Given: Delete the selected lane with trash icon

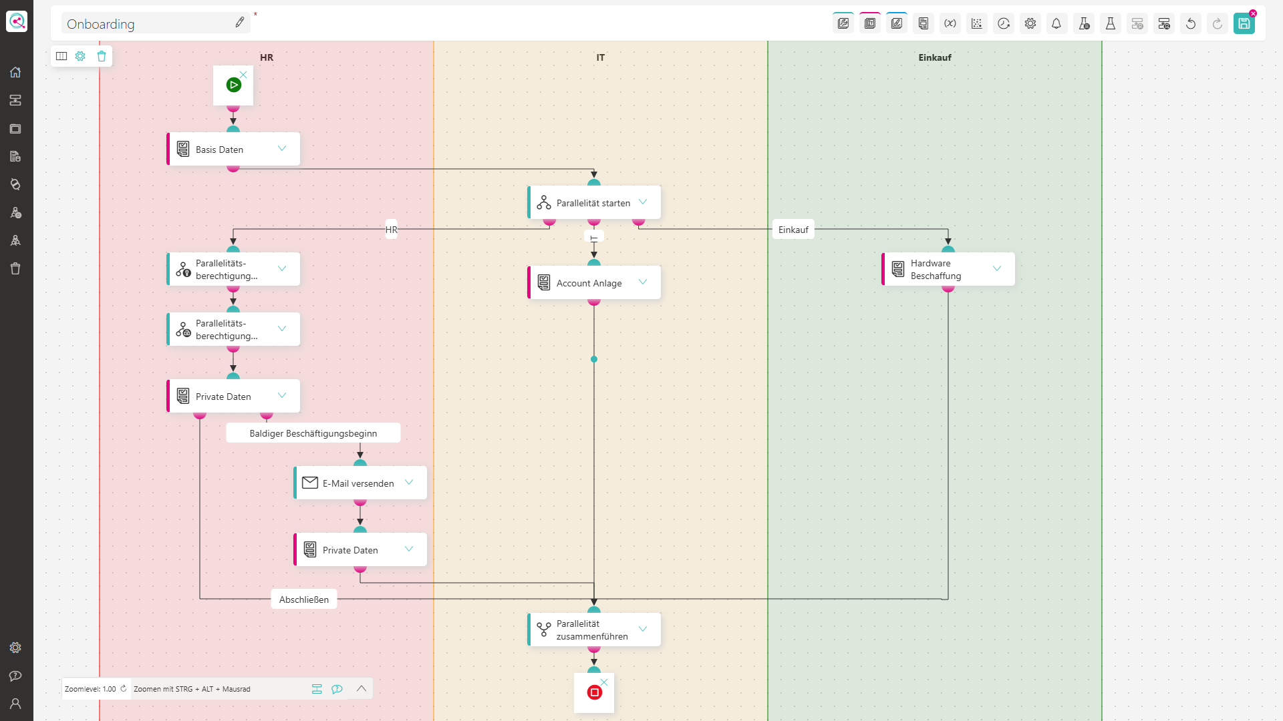Looking at the screenshot, I should 102,56.
